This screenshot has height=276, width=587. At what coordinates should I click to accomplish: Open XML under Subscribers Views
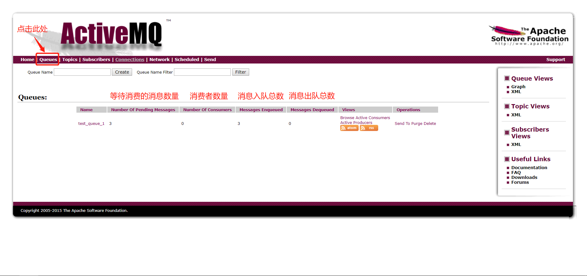tap(516, 144)
